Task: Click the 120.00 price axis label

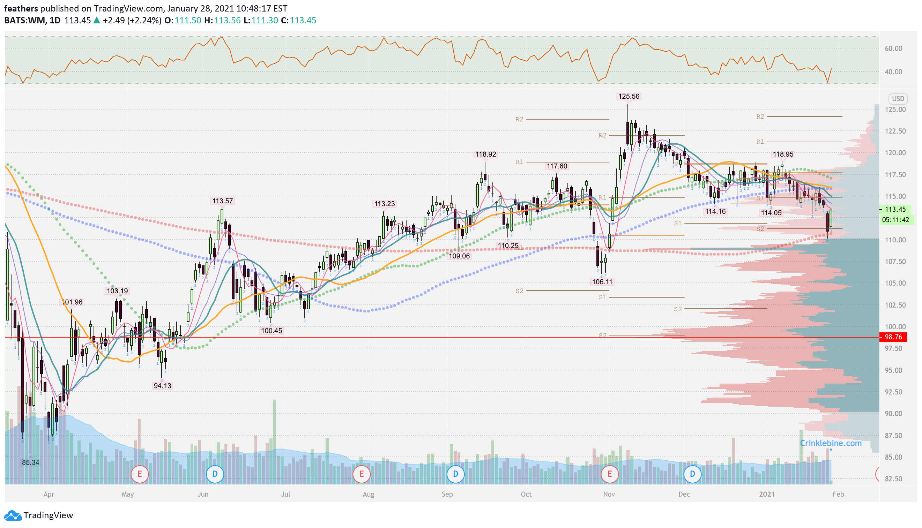Action: point(895,153)
